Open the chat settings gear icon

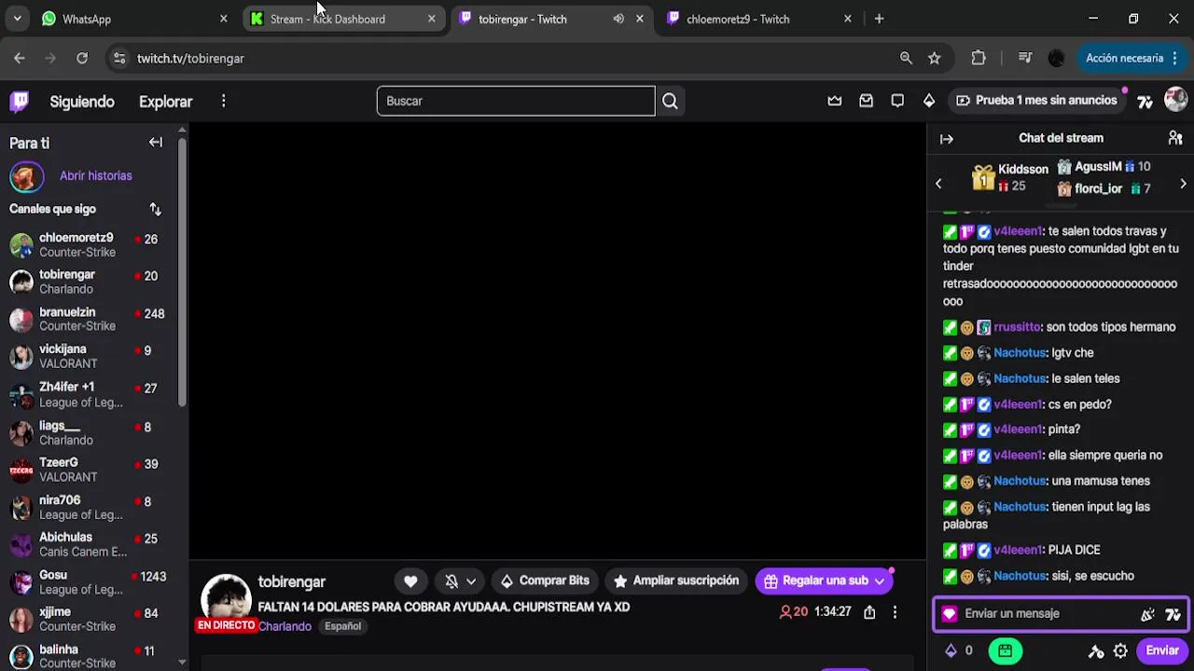pos(1120,651)
